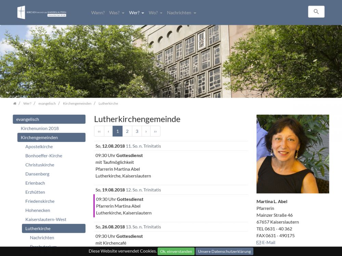This screenshot has width=342, height=256.
Task: Open the Nachrichten dropdown menu
Action: 181,13
